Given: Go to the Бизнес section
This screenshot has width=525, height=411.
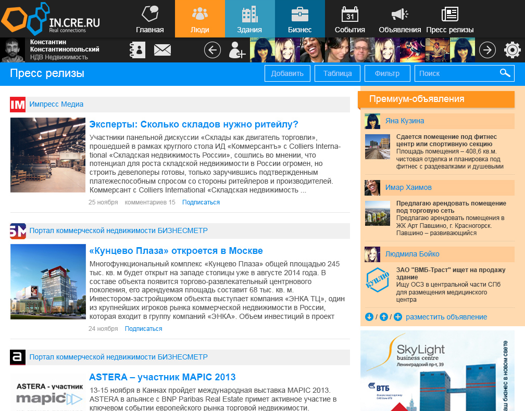Looking at the screenshot, I should point(299,19).
